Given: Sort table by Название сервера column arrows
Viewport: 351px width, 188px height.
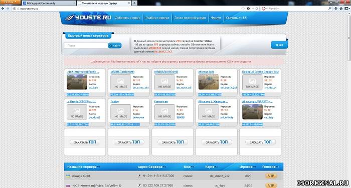Looking at the screenshot, I should tap(99, 167).
